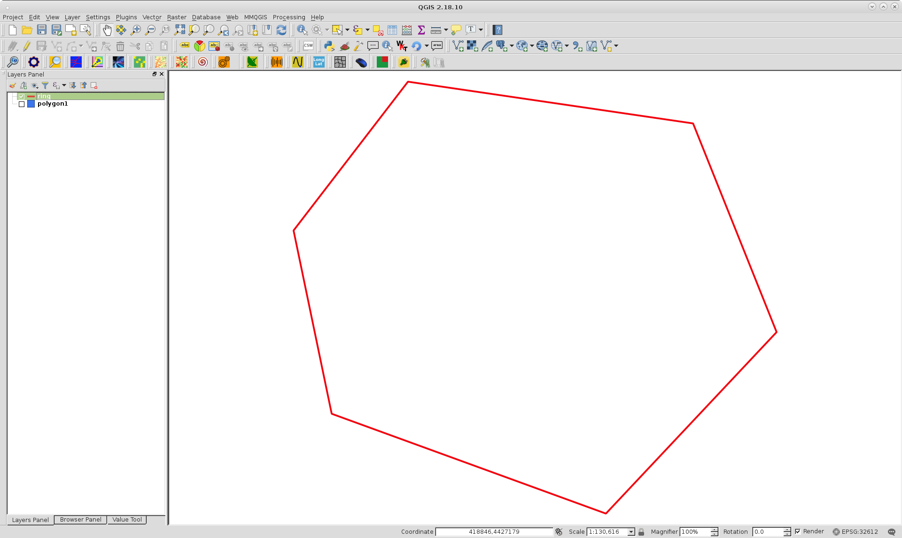Viewport: 902px width, 538px height.
Task: Create a new project with the blank page icon
Action: tap(13, 30)
